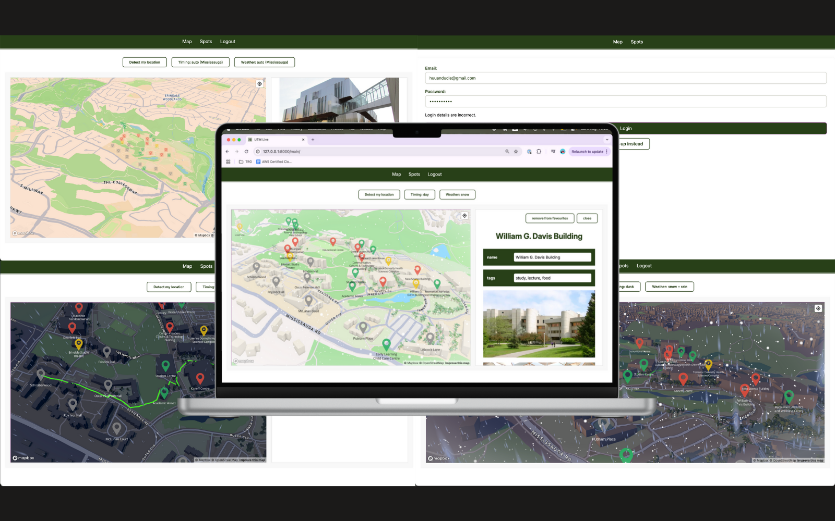
Task: Click Weather: snow + rain button
Action: (x=670, y=287)
